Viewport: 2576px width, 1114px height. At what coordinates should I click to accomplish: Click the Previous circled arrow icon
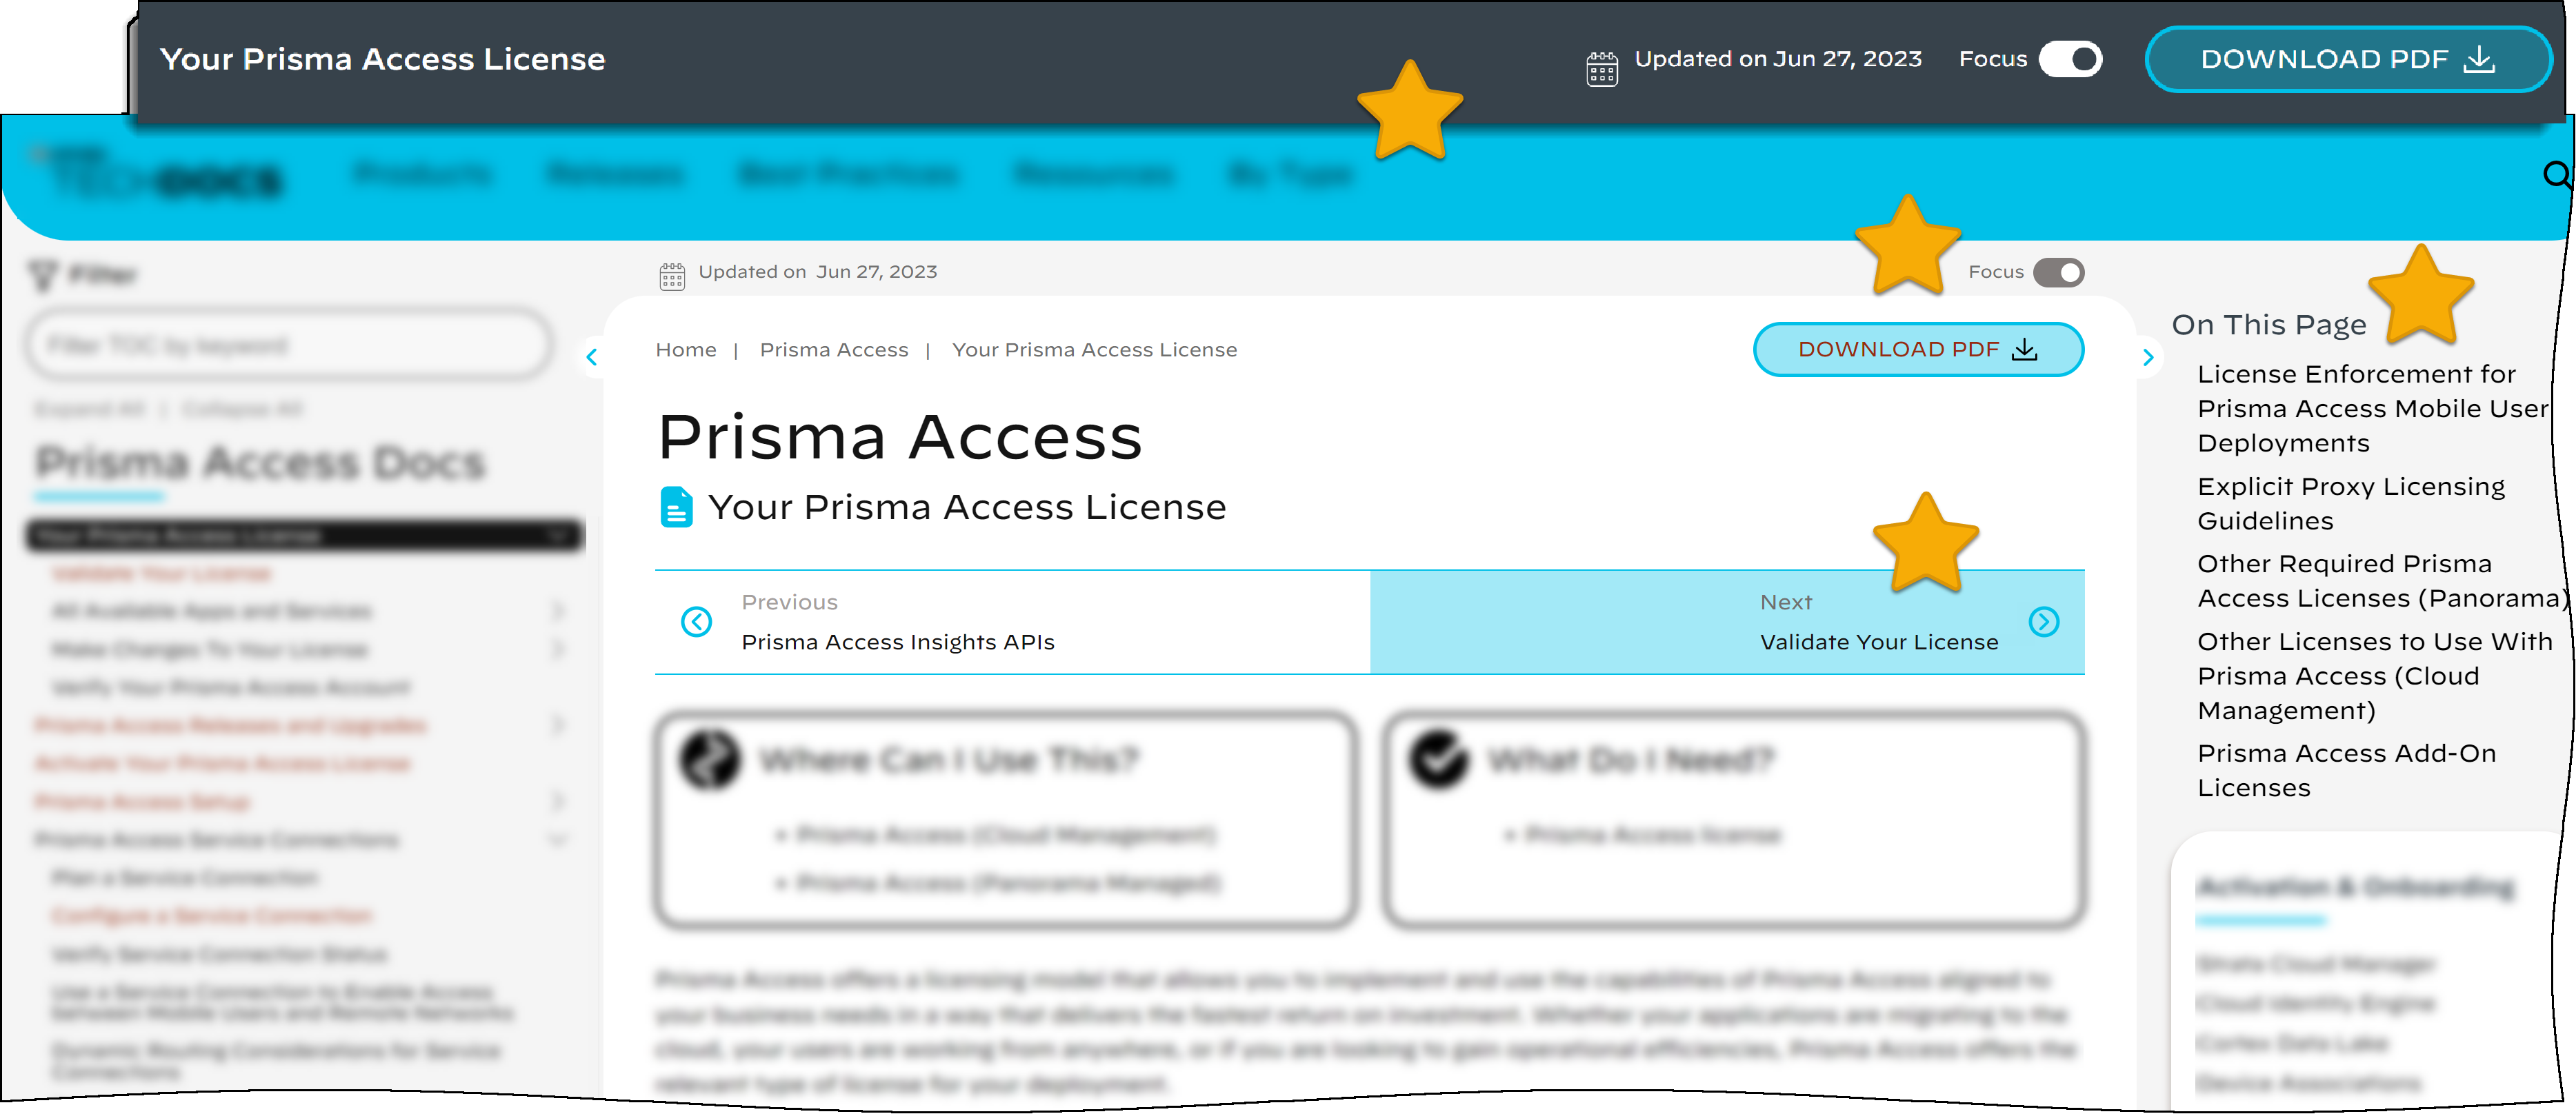696,621
